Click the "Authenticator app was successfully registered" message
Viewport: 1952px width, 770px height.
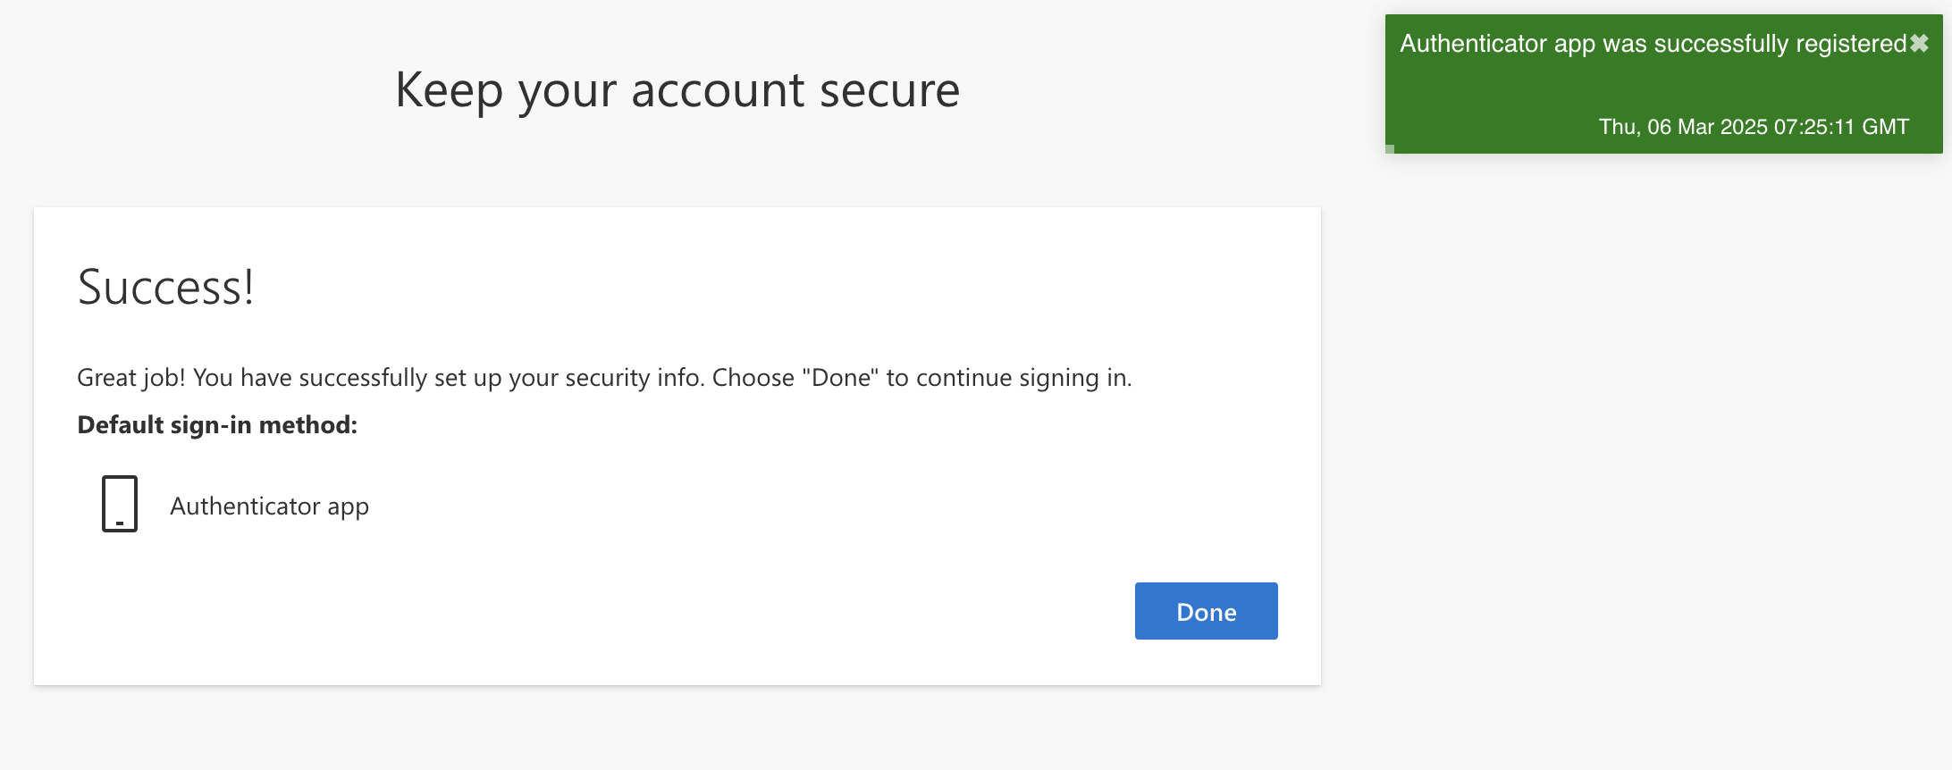point(1653,44)
